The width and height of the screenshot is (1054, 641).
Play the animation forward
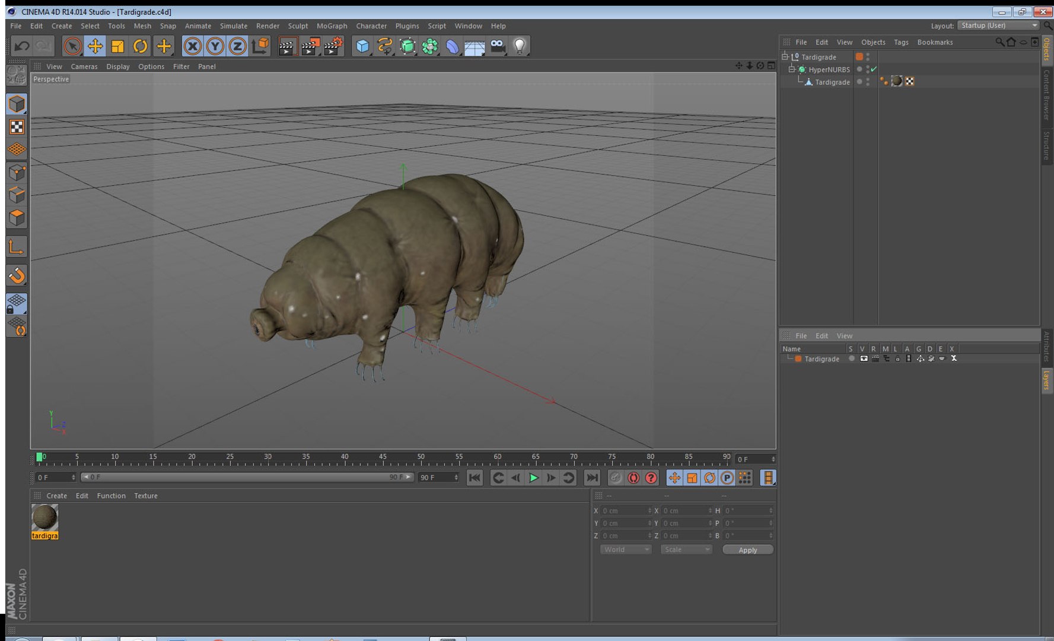pos(533,478)
